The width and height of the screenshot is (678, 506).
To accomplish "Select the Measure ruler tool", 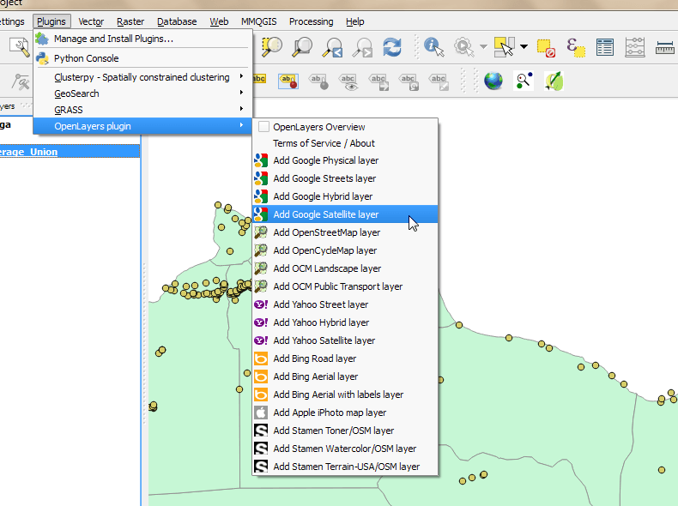I will click(665, 46).
